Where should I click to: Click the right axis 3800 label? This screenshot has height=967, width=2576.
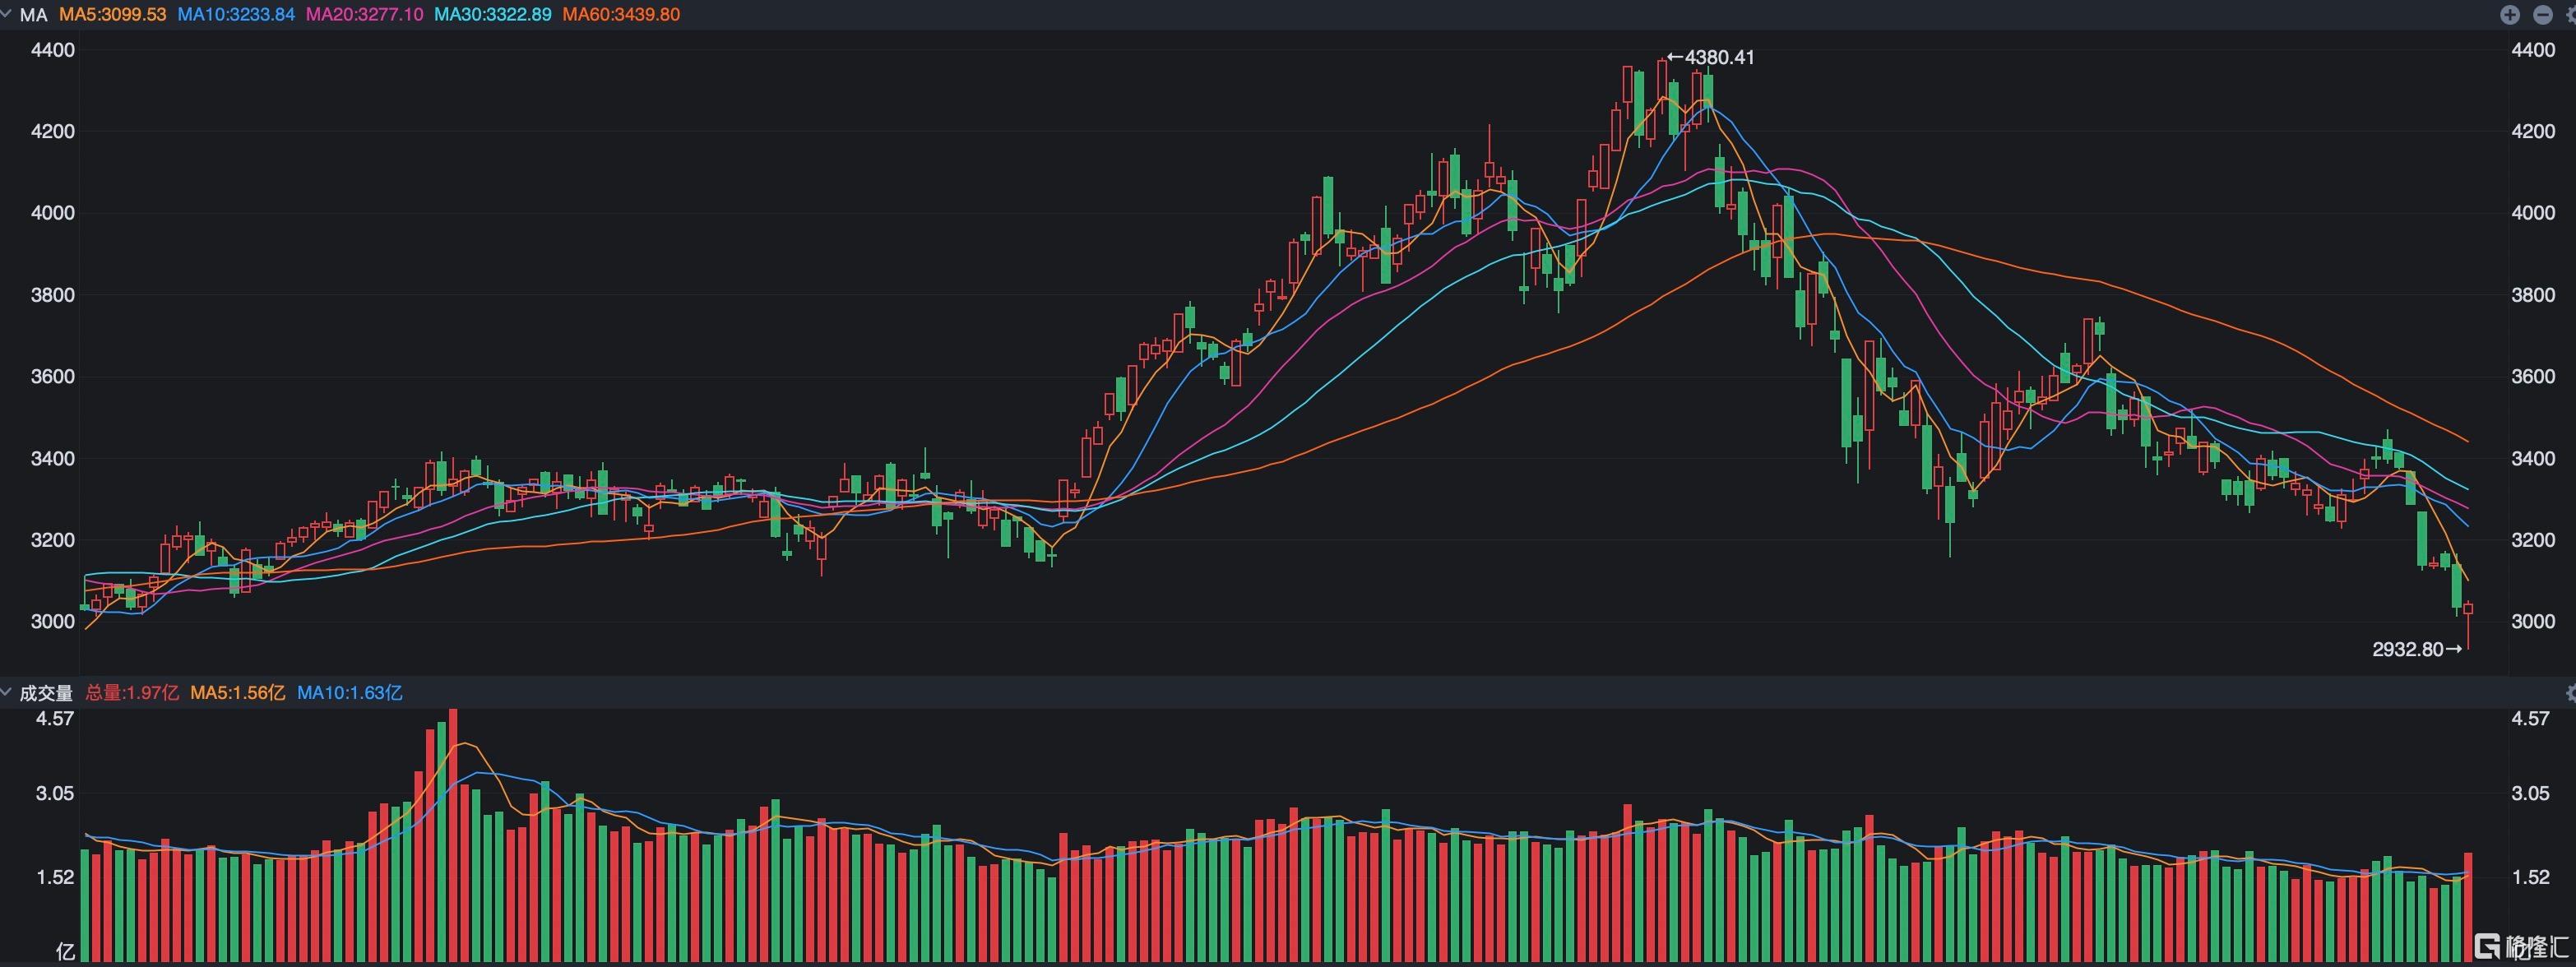[x=2533, y=295]
